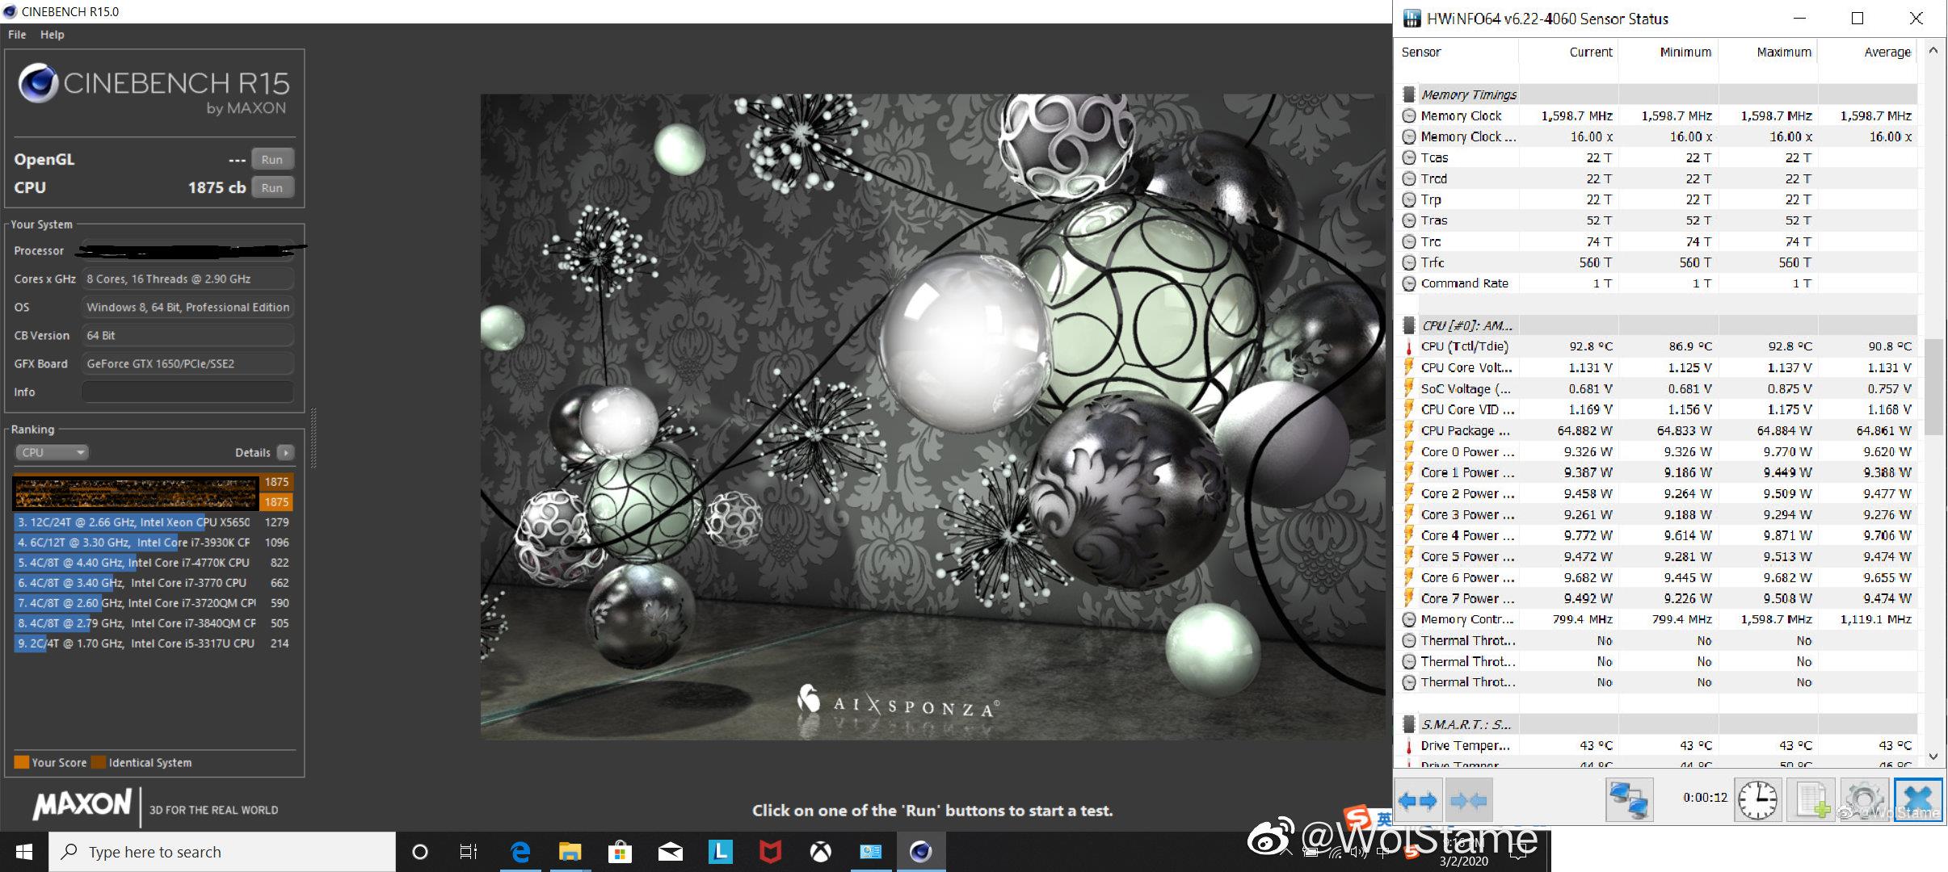This screenshot has width=1948, height=872.
Task: Expand ranking Details arrow button
Action: 285,452
